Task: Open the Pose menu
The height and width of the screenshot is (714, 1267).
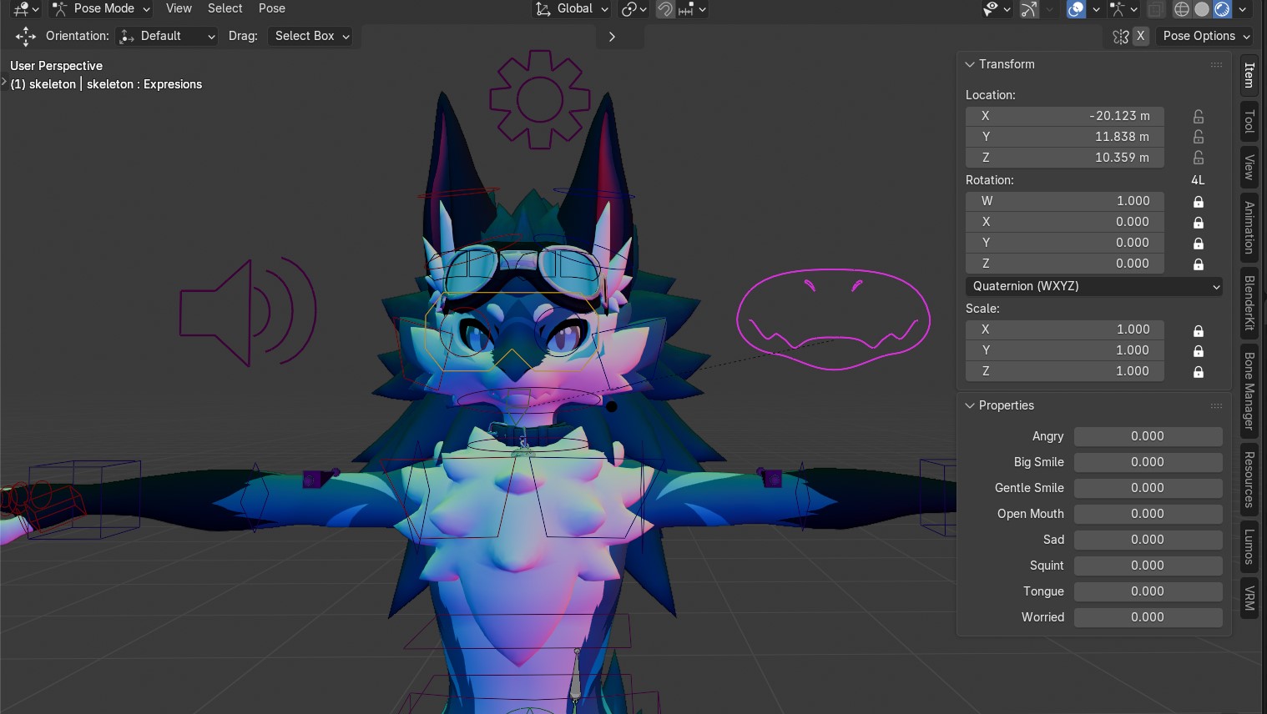Action: pos(271,8)
